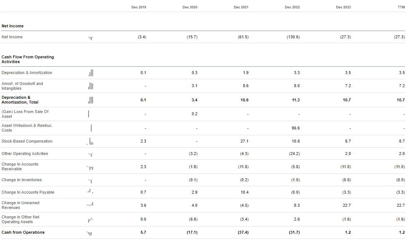Open the Depreciation & Amortization sparkline chart
The width and height of the screenshot is (409, 241).
90,73
